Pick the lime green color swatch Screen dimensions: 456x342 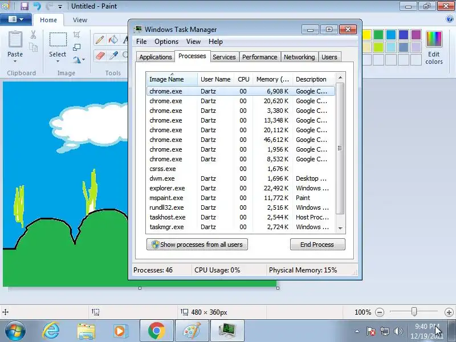[x=378, y=47]
